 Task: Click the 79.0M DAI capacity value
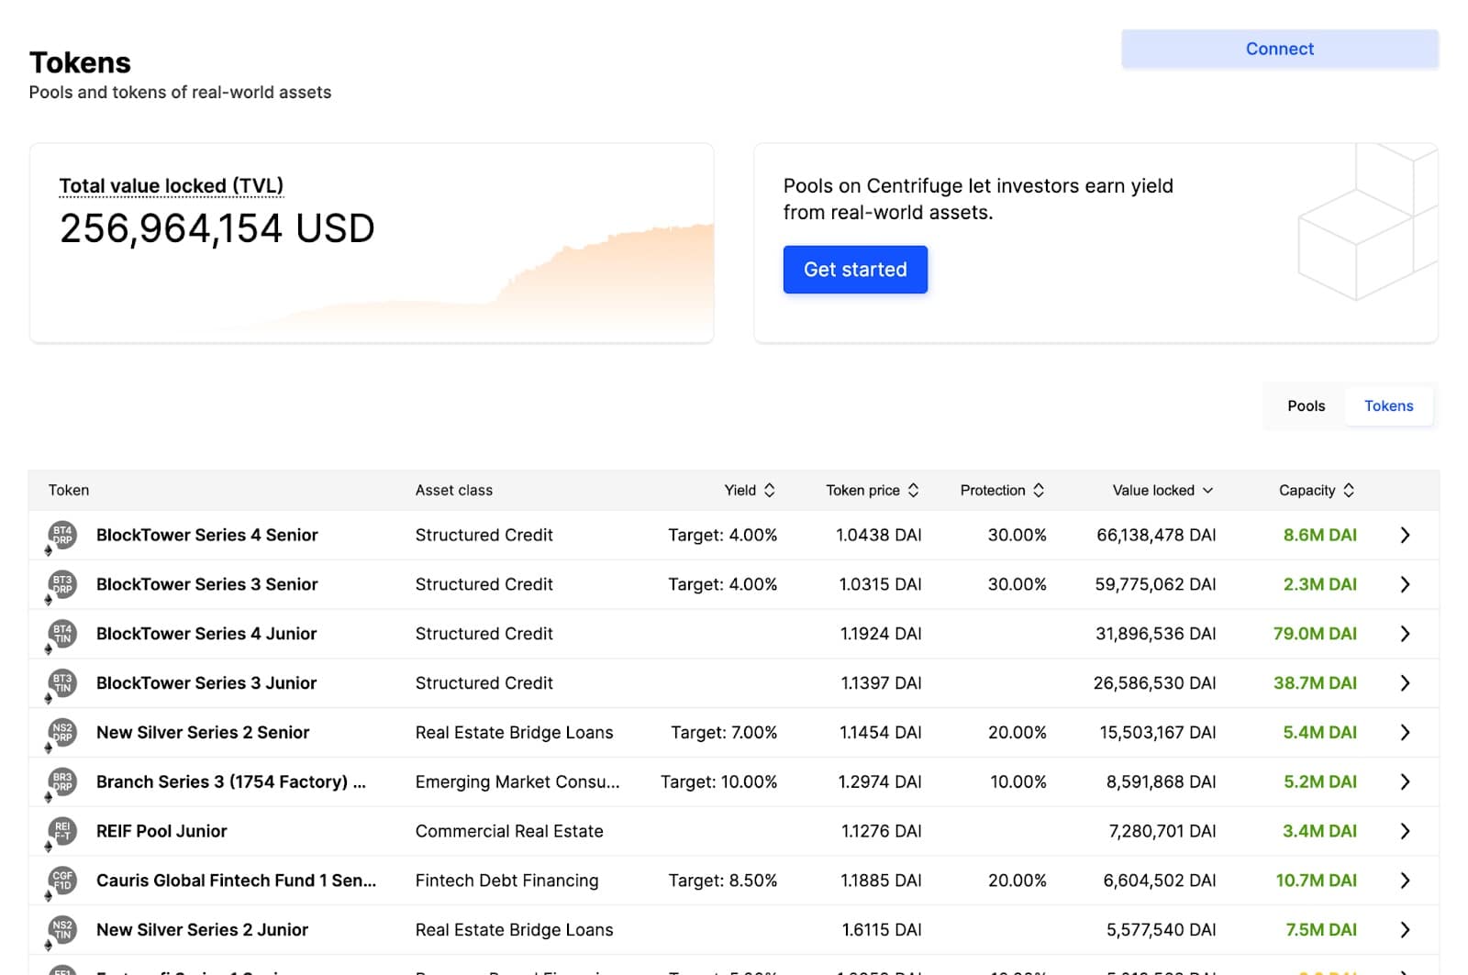1315,634
